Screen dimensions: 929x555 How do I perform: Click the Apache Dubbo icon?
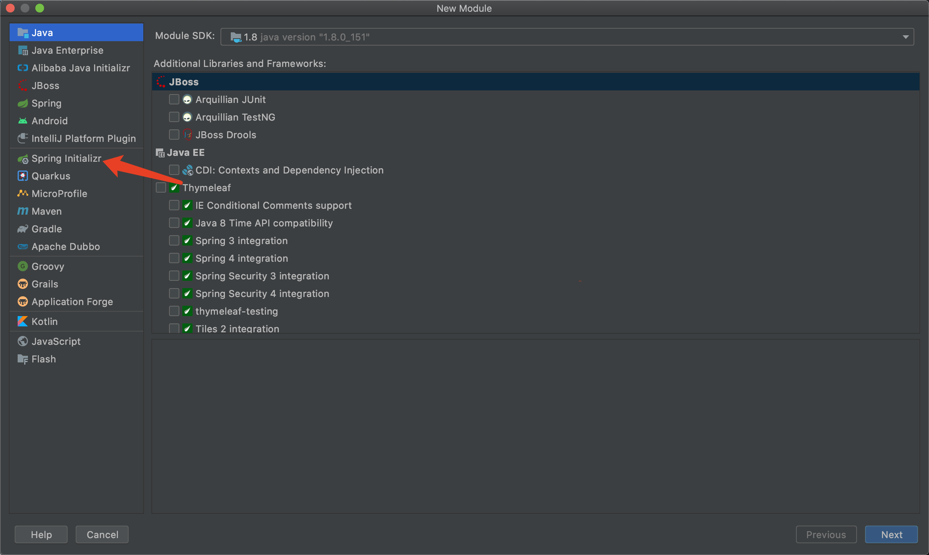(x=23, y=247)
